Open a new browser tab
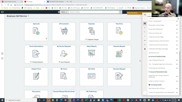The height and width of the screenshot is (102, 182). click(x=71, y=2)
